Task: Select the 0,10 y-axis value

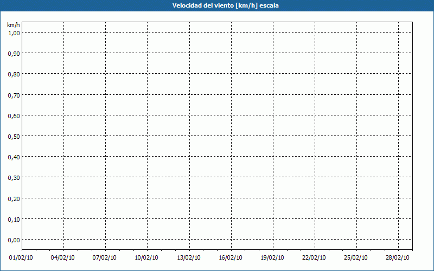Action: point(14,220)
